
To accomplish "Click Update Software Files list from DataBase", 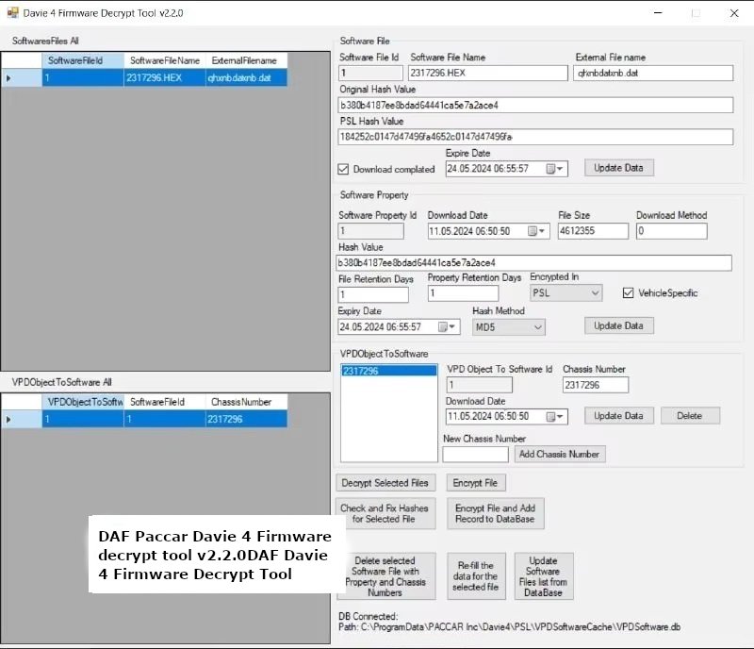I will point(543,575).
